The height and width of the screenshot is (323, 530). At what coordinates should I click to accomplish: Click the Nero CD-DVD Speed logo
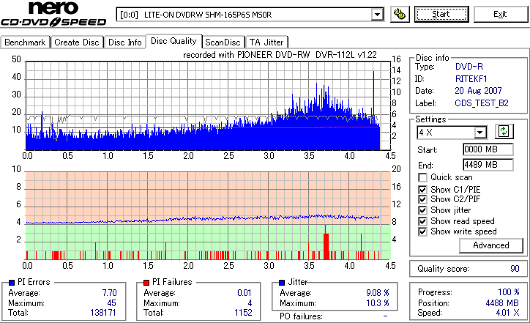tap(53, 13)
